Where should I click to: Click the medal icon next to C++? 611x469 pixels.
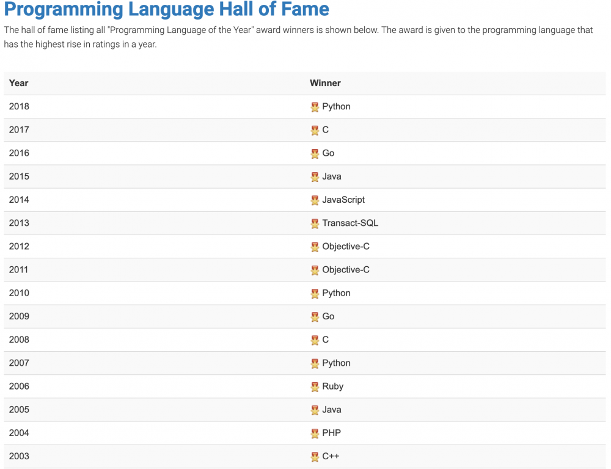(x=315, y=457)
